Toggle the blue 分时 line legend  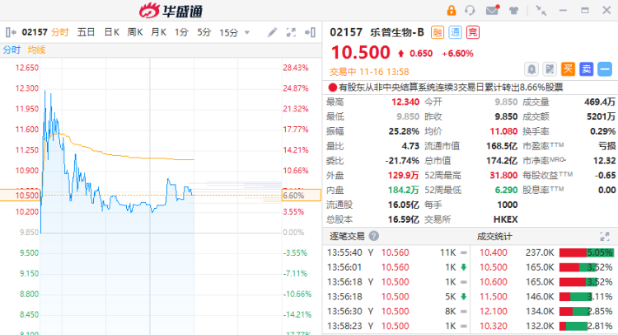click(x=12, y=50)
